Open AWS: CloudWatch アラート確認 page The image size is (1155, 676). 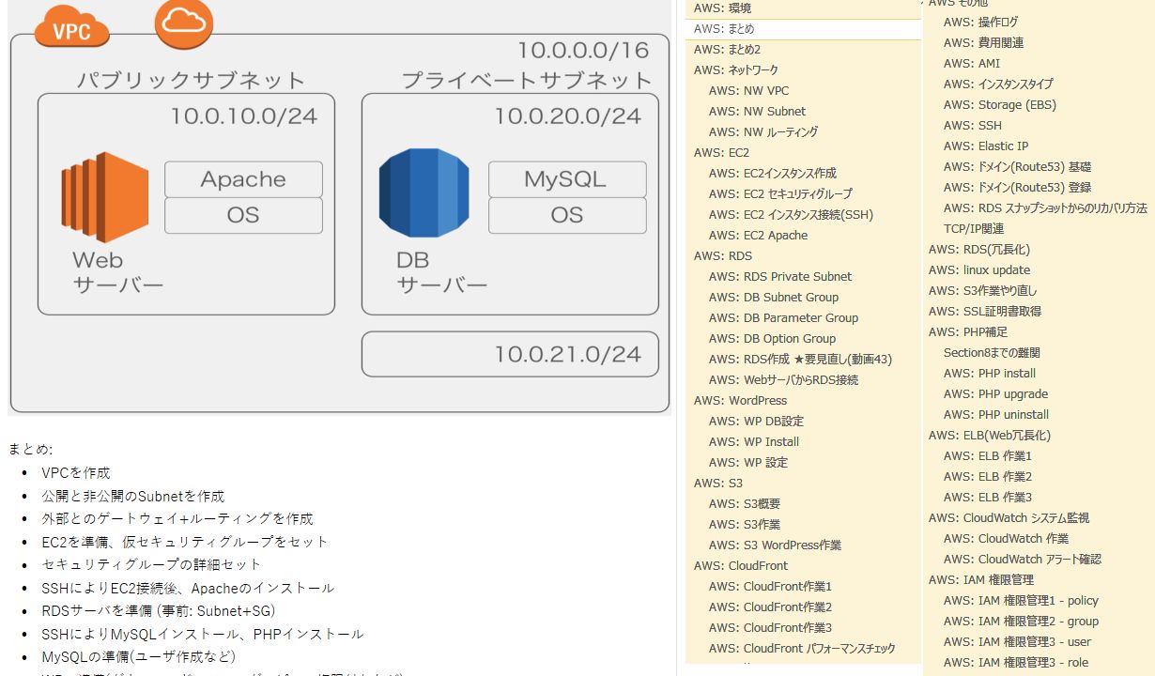coord(1022,560)
